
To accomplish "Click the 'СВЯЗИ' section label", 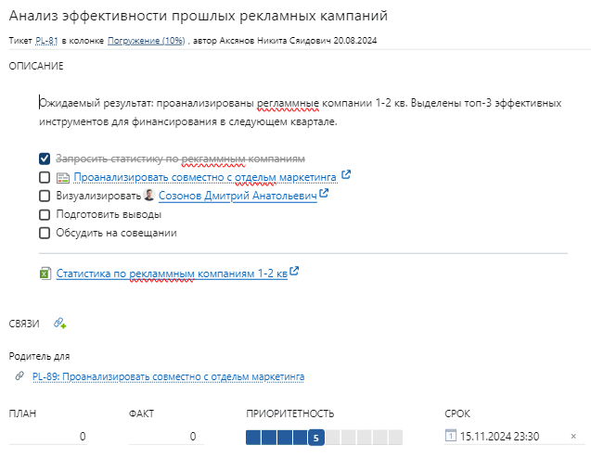I will pyautogui.click(x=24, y=324).
